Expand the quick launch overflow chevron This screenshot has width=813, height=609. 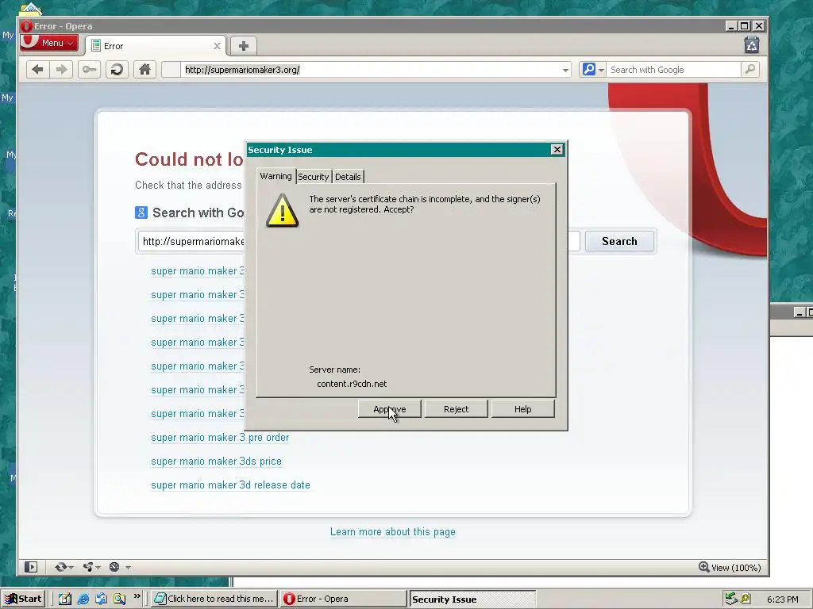tap(137, 596)
